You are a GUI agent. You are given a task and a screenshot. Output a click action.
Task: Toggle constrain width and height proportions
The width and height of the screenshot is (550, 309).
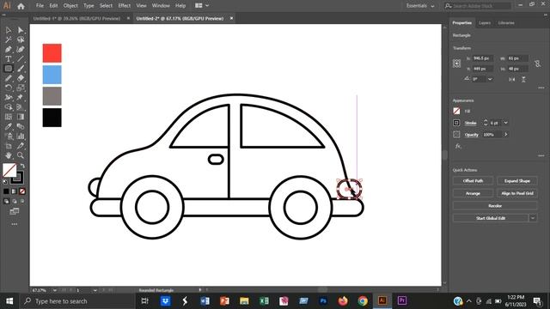tap(537, 64)
